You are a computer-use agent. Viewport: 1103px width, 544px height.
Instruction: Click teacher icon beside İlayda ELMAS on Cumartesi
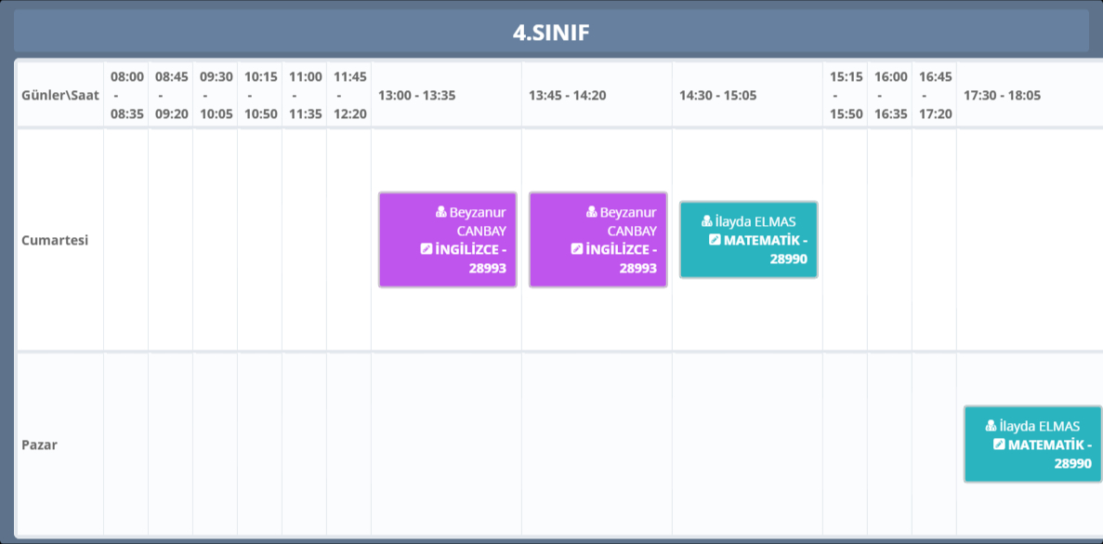(707, 221)
